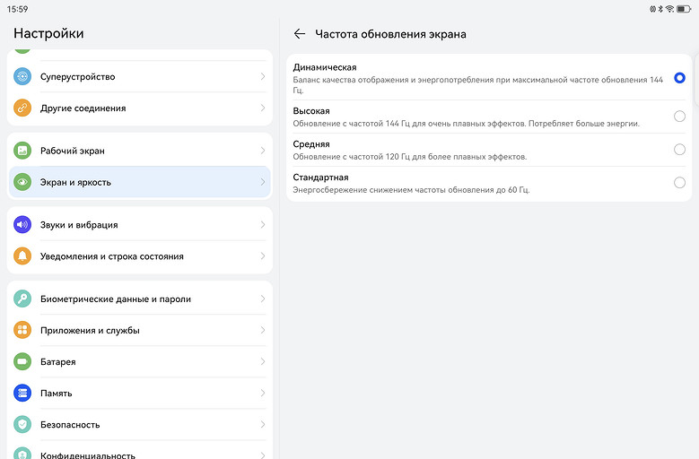Expand Экран и яркость chevron
This screenshot has width=699, height=459.
coord(262,183)
